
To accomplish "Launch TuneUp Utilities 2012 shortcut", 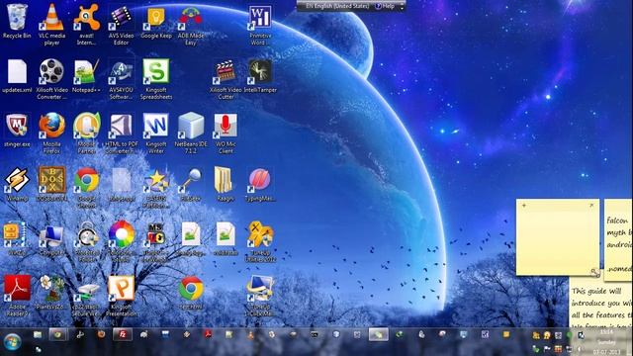I will click(260, 234).
